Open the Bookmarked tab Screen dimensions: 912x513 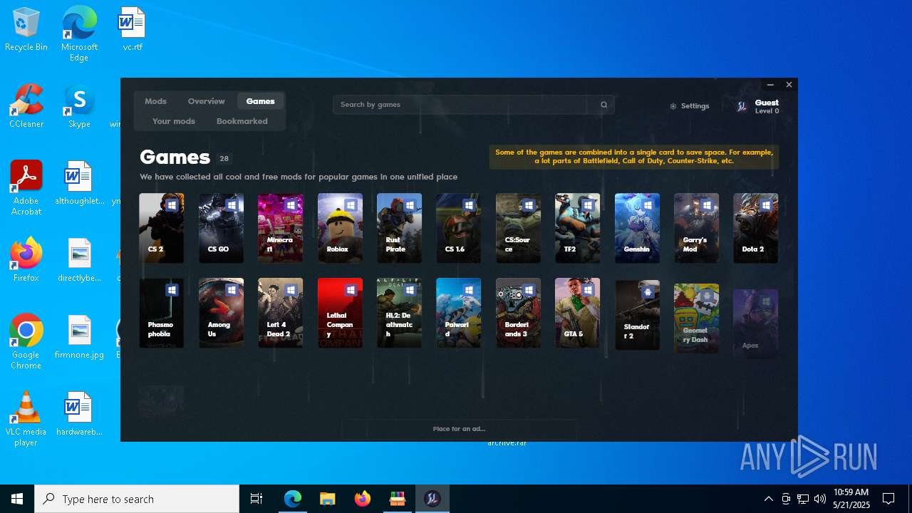[x=242, y=121]
